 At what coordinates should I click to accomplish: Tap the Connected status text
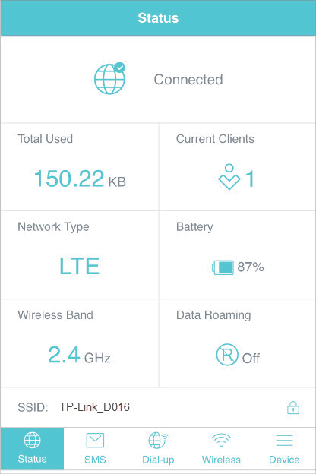188,80
